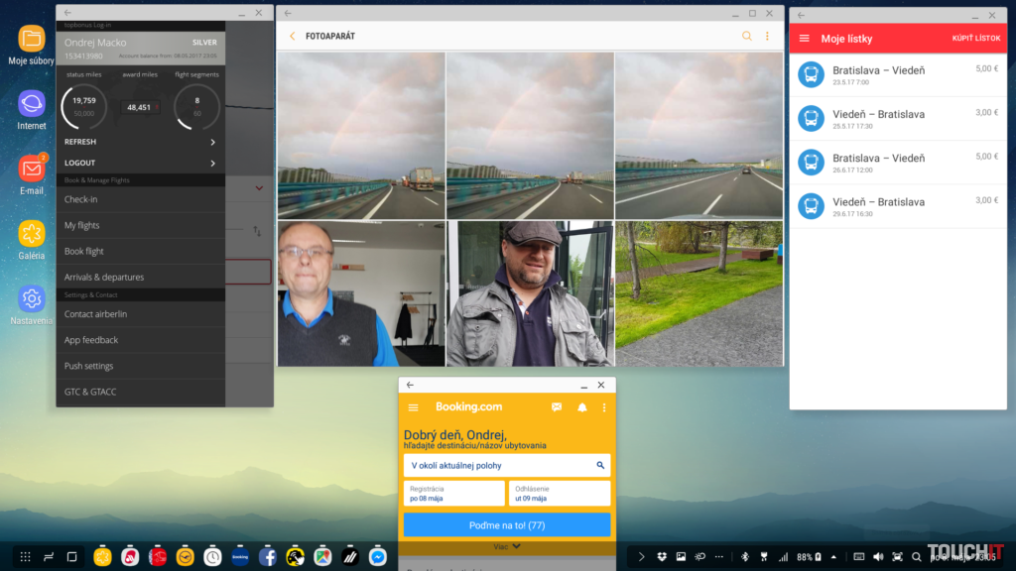
Task: Click the Poďme na to! search button
Action: point(507,524)
